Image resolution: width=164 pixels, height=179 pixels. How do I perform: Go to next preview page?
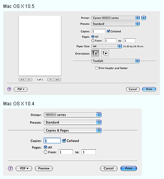51,80
